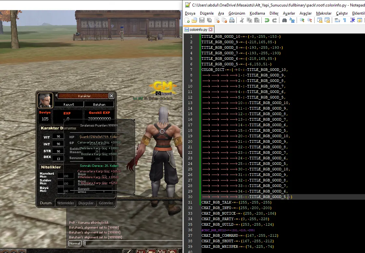Undo with the green arrow icon
Viewport: 365px width, 253px height.
click(x=267, y=20)
